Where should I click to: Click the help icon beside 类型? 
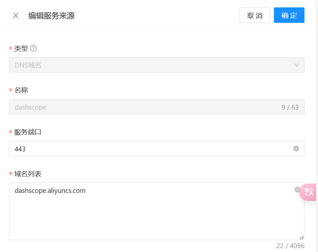pos(33,48)
